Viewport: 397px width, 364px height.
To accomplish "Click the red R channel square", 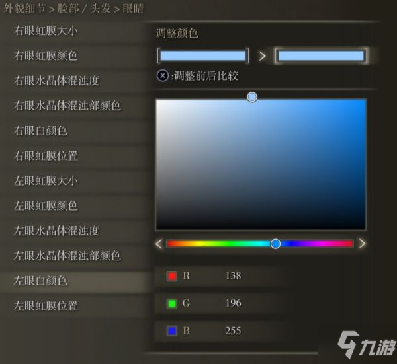I will coord(172,276).
